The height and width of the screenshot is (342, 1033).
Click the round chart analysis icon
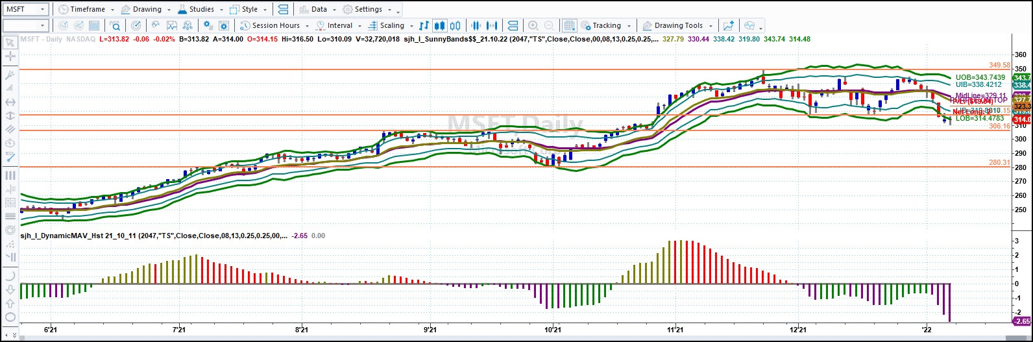click(x=156, y=25)
